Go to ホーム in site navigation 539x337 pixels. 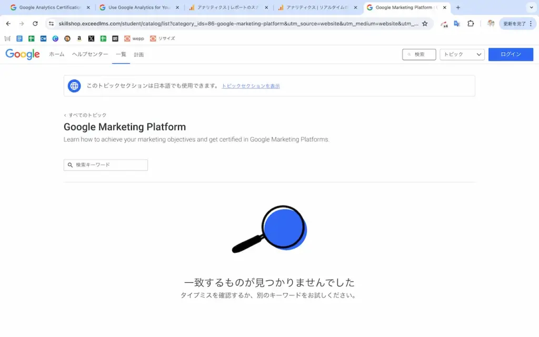click(x=57, y=54)
